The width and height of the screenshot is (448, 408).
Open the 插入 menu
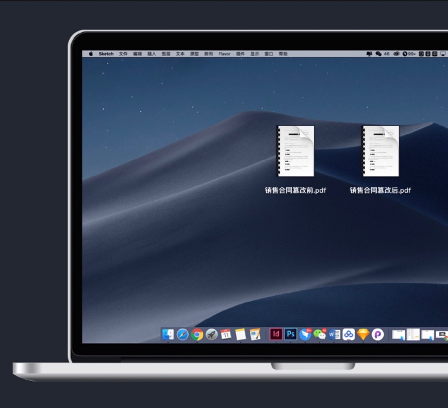click(x=152, y=54)
